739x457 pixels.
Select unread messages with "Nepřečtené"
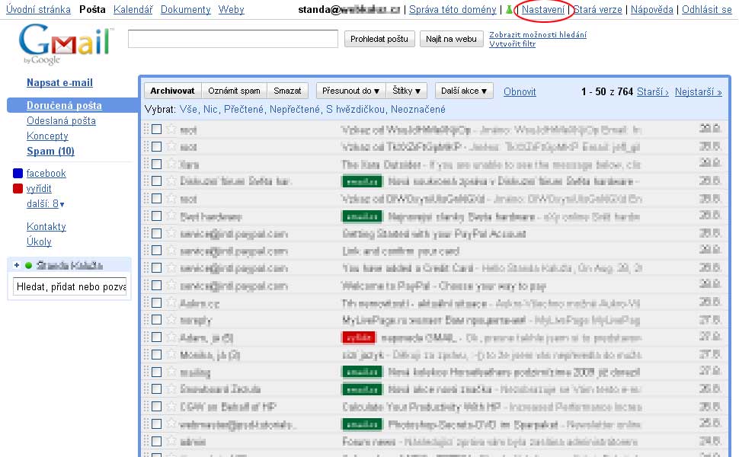[x=295, y=110]
